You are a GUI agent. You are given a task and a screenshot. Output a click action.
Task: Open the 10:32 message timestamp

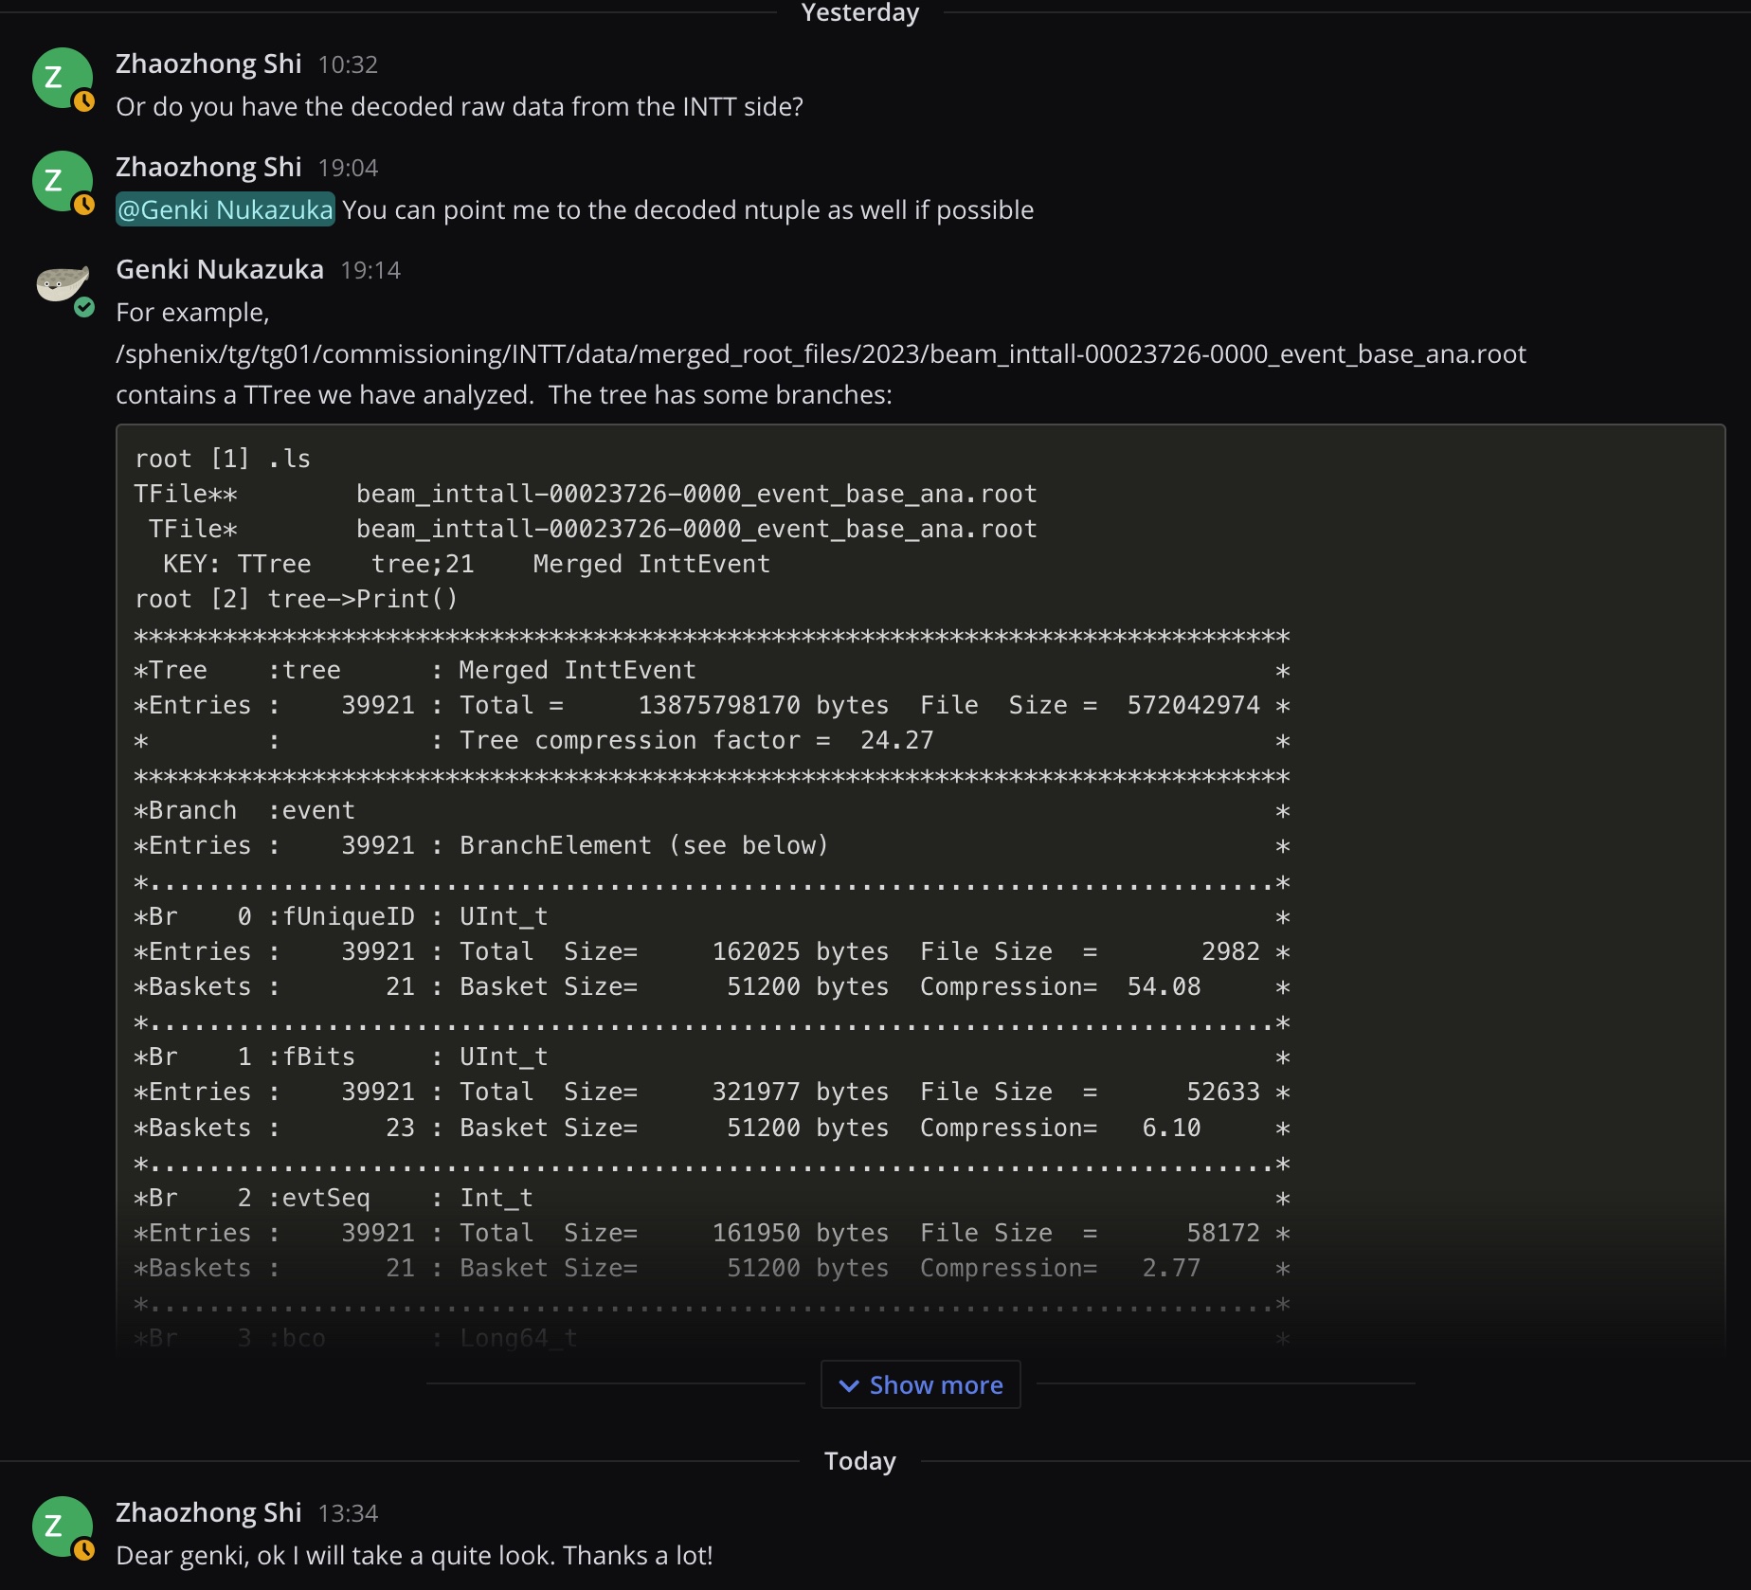click(348, 64)
